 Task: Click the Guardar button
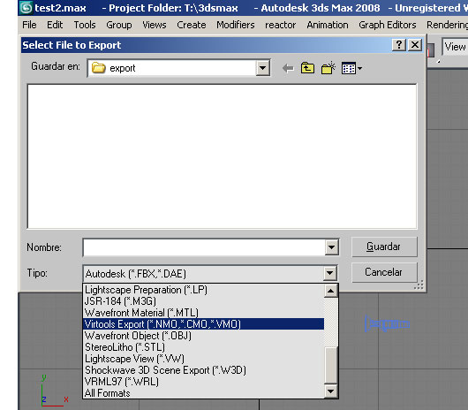[x=384, y=247]
